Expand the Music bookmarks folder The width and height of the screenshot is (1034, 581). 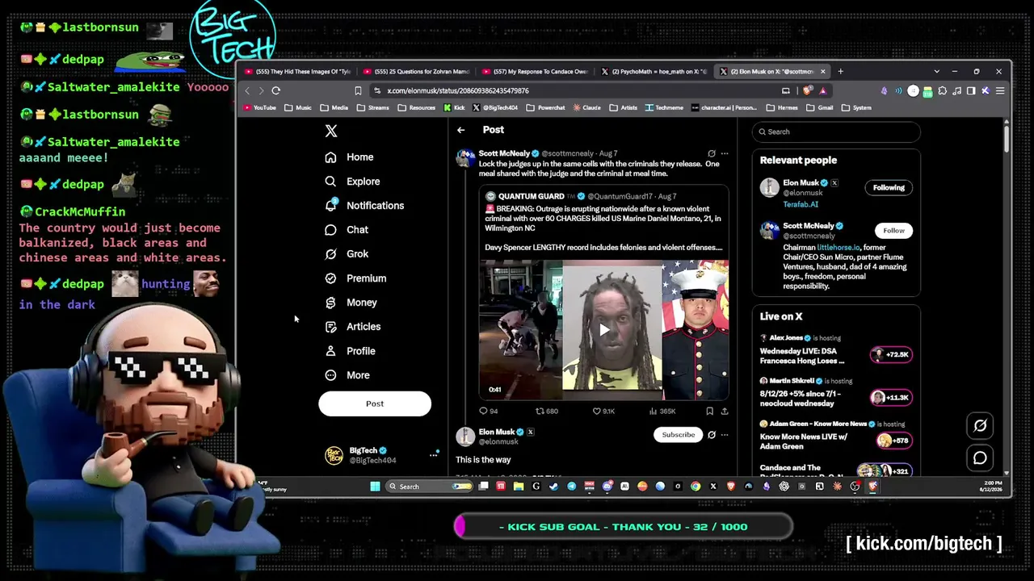point(298,107)
